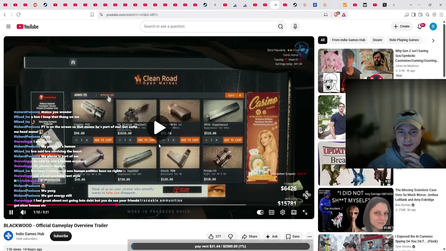Image resolution: width=446 pixels, height=251 pixels.
Task: Open the account avatar menu
Action: point(433,26)
